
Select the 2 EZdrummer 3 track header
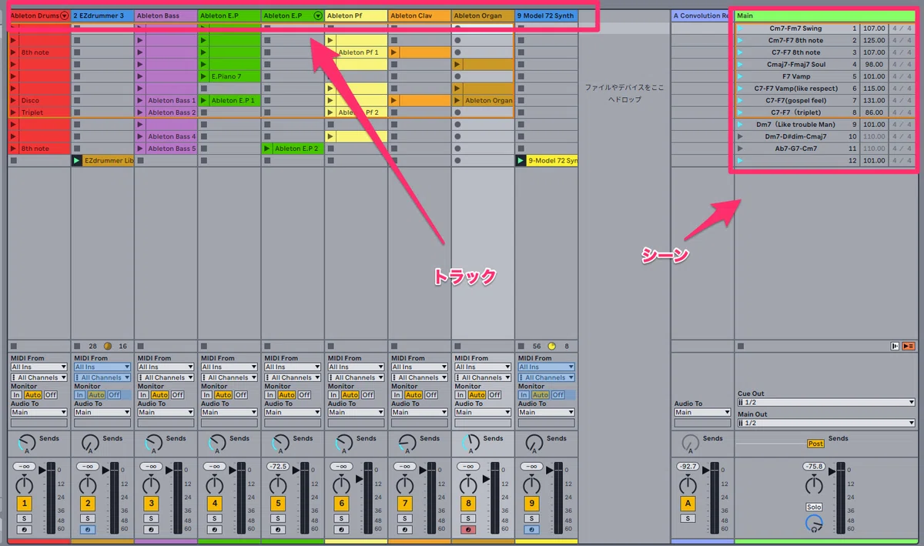[102, 15]
